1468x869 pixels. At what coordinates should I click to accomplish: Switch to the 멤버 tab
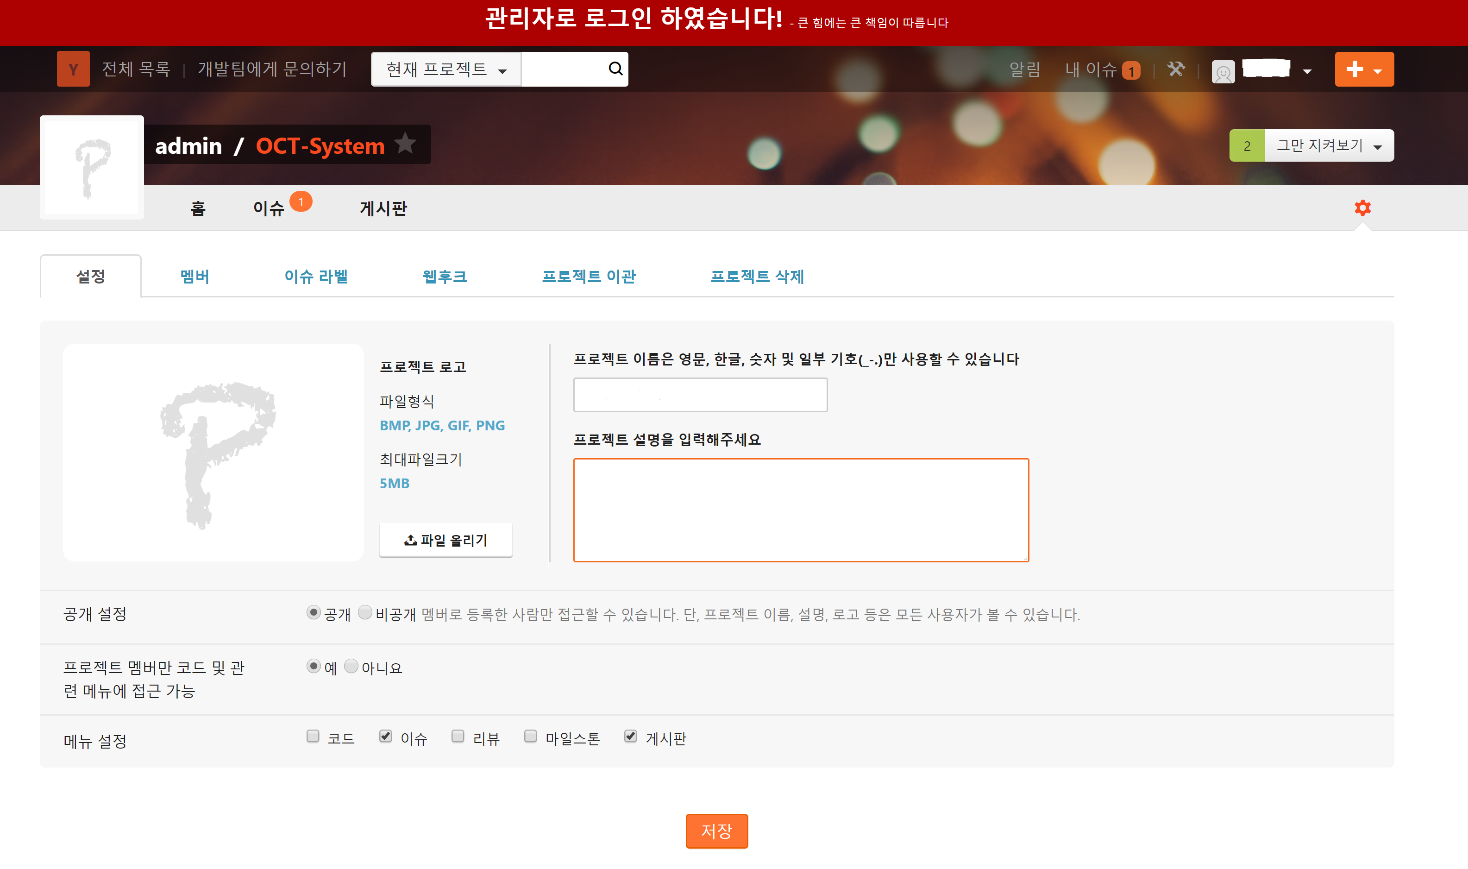[x=195, y=277]
